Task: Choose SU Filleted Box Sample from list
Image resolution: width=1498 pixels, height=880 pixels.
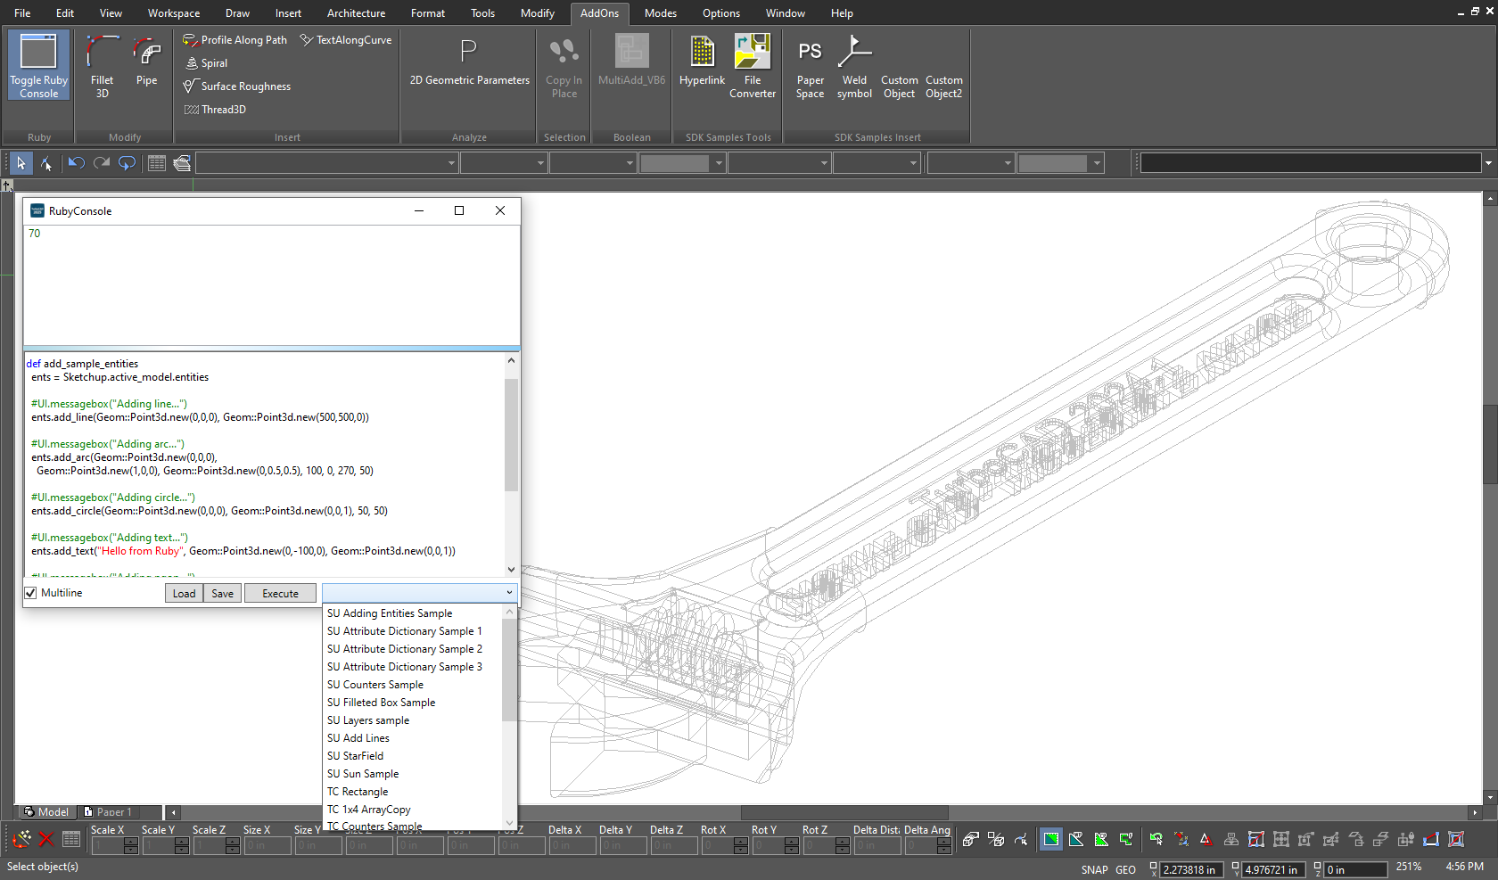Action: point(381,703)
